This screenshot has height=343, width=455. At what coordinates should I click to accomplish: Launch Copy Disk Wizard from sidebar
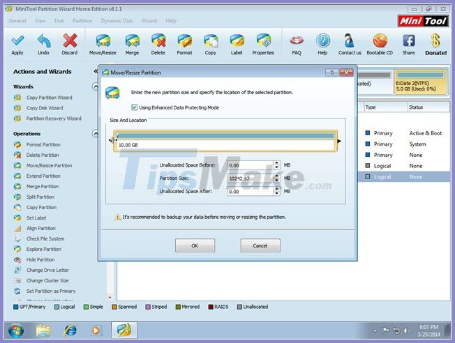click(x=45, y=108)
